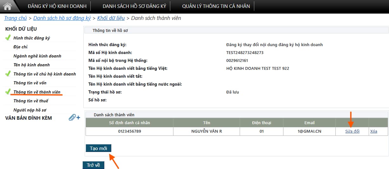The image size is (389, 169).
Task: Select Địa chỉ in sidebar
Action: tap(20, 47)
